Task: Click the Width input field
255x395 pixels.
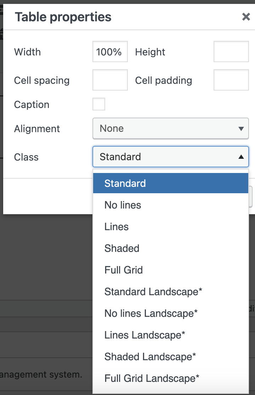Action: coord(110,52)
